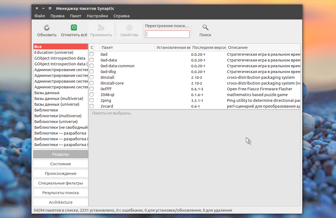The width and height of the screenshot is (336, 218).
Task: Tick the checkbox for package 0ad
Action: (x=91, y=54)
